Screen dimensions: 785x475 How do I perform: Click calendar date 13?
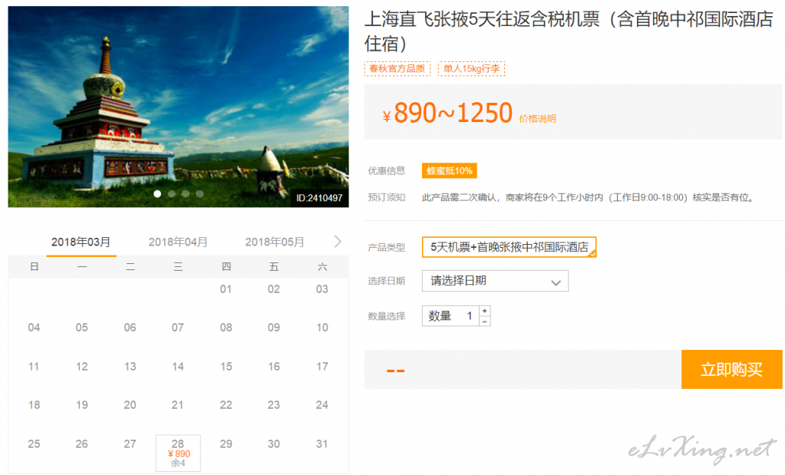coord(130,367)
